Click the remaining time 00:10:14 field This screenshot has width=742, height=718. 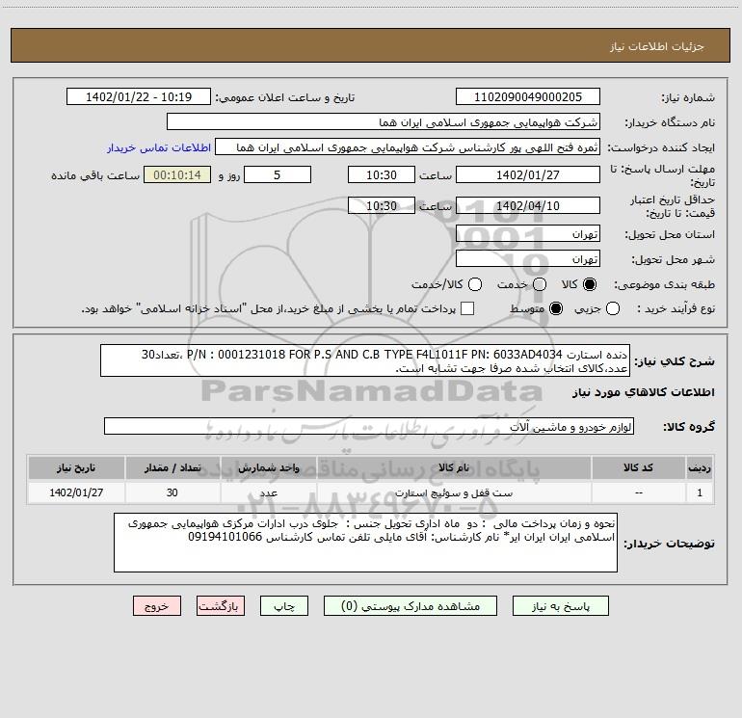[177, 174]
